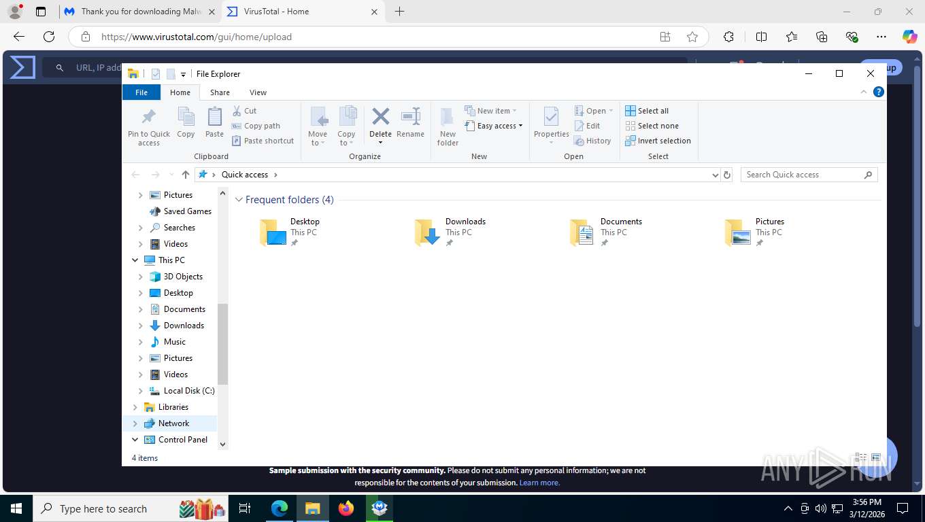Select Saved Games in navigation pane
The width and height of the screenshot is (925, 522).
[188, 211]
